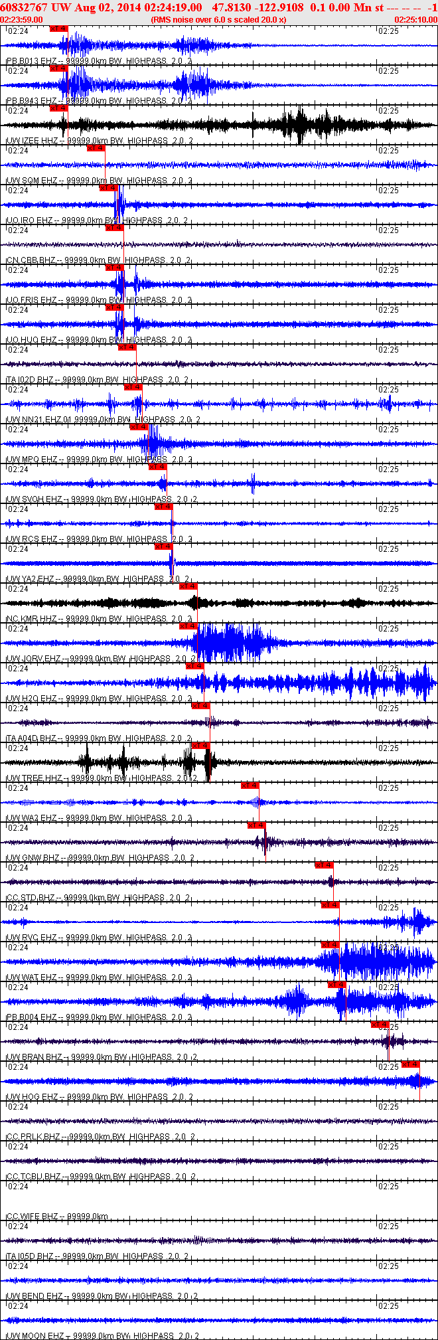
Task: Click the pick flag on UW MPO trace
Action: pyautogui.click(x=139, y=427)
